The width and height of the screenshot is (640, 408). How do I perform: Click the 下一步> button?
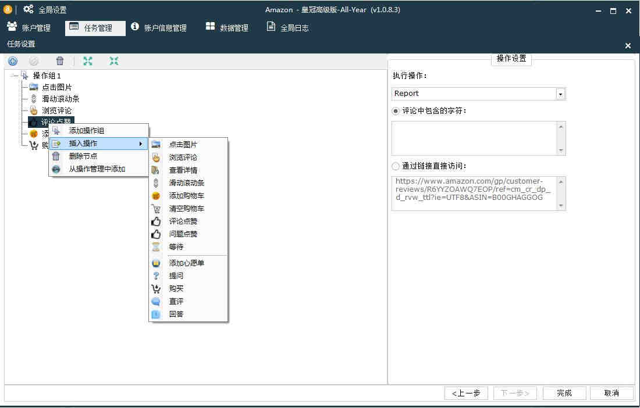[x=515, y=393]
